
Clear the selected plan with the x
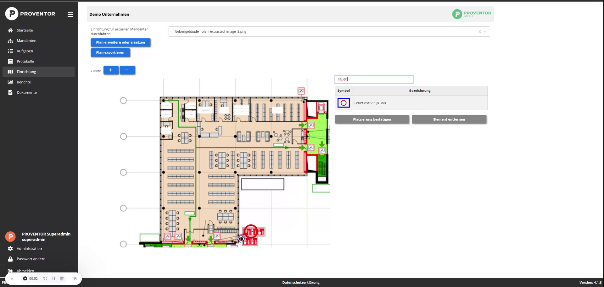(x=479, y=31)
